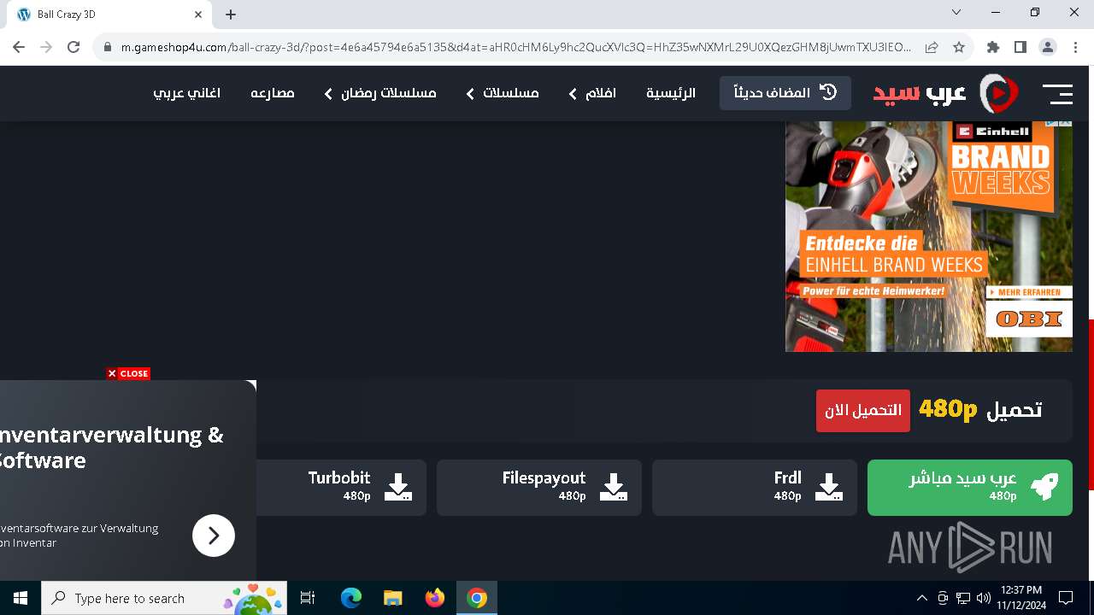Image resolution: width=1094 pixels, height=615 pixels.
Task: Download 480p from Turbobit
Action: pos(342,488)
